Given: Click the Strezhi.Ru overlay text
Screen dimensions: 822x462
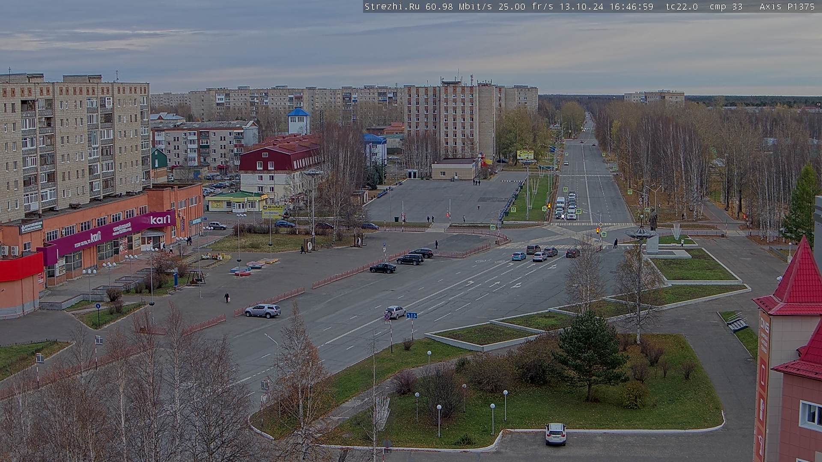Looking at the screenshot, I should coord(392,6).
